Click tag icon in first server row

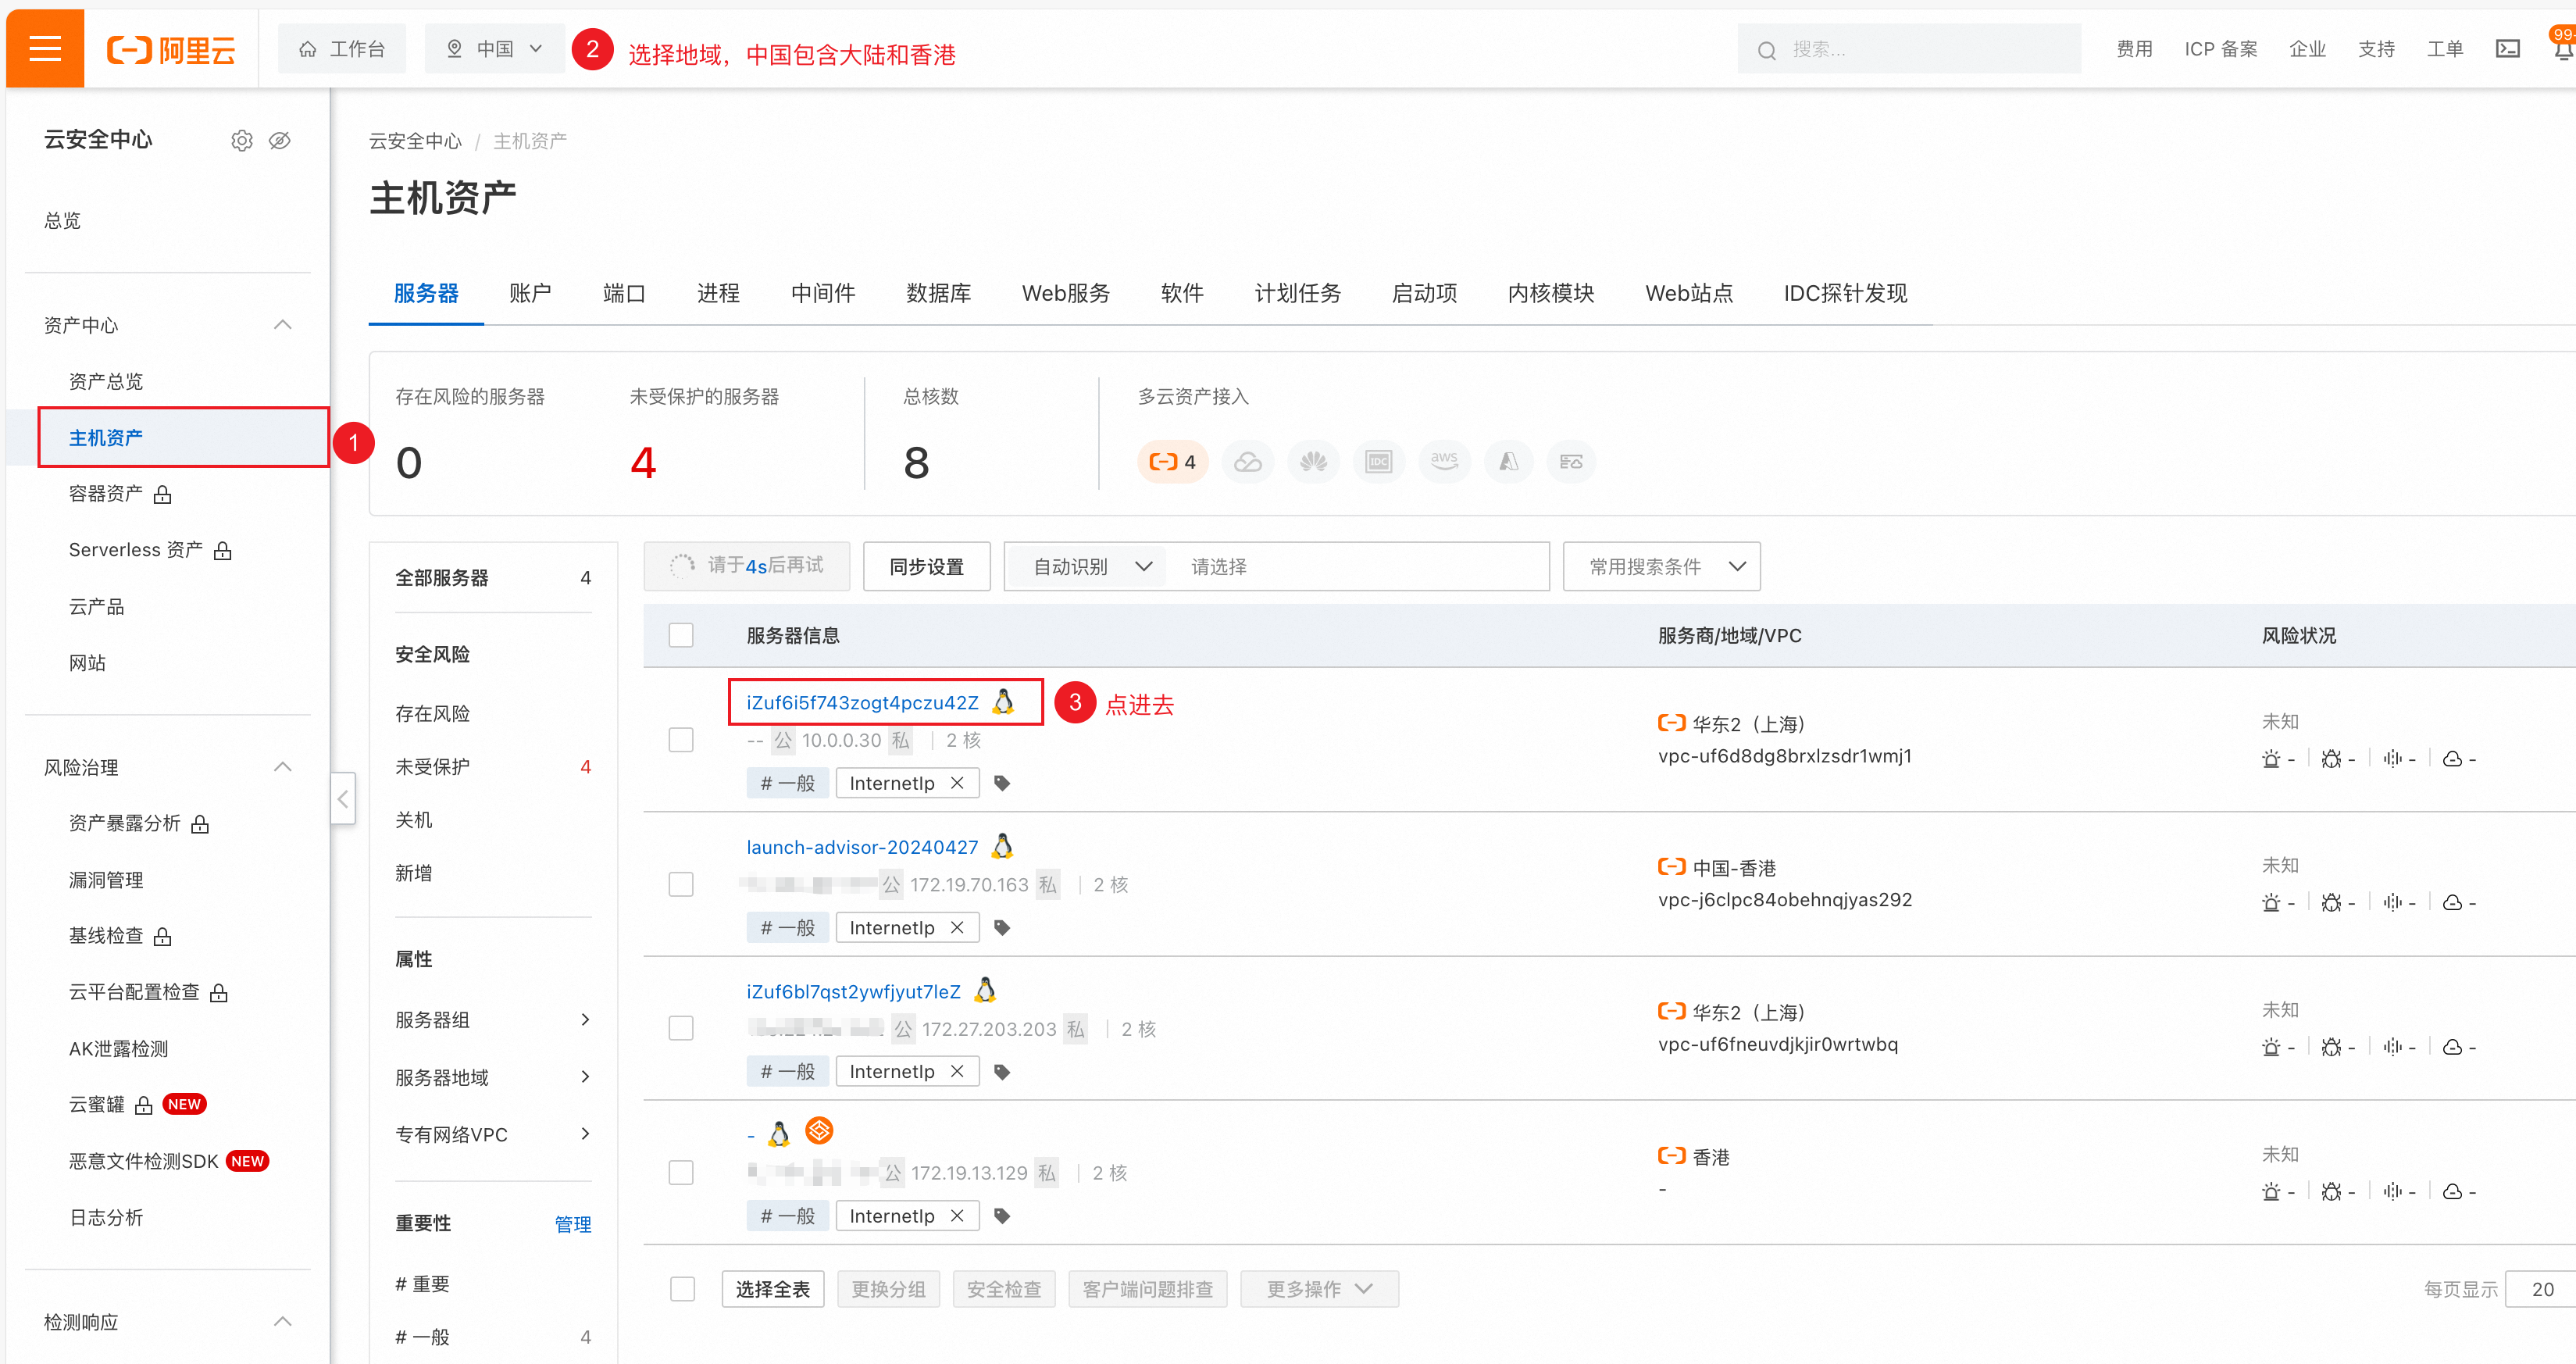pyautogui.click(x=1001, y=783)
